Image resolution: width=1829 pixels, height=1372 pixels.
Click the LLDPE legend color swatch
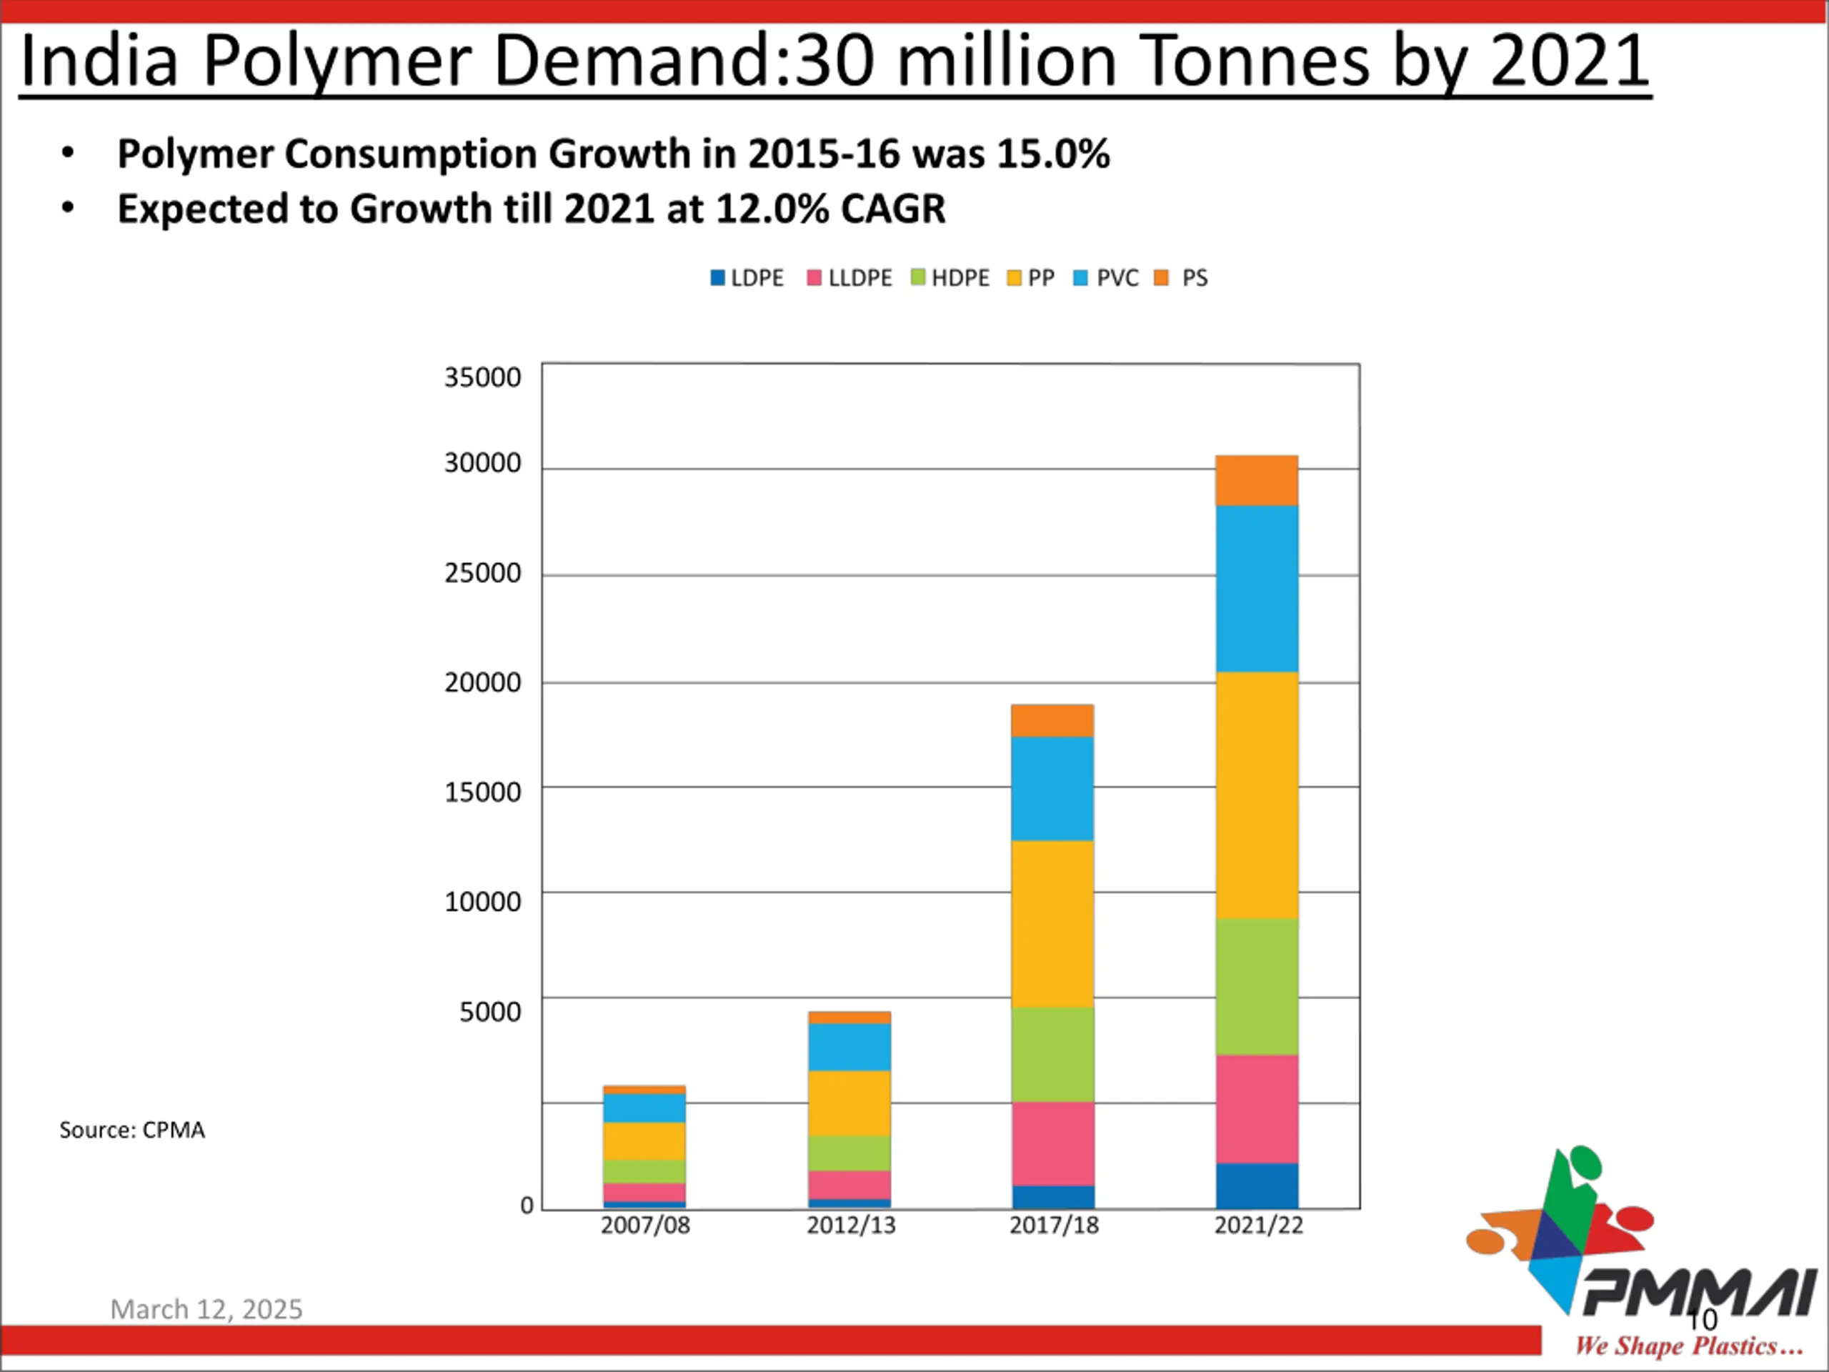point(814,278)
